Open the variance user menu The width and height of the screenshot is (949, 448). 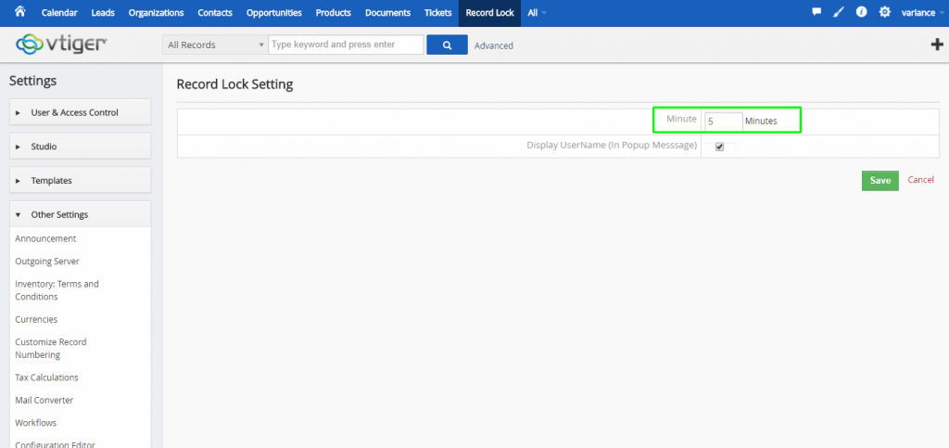922,13
